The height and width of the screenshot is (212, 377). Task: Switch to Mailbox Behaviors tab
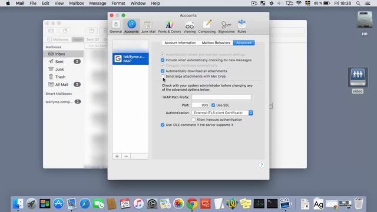(216, 42)
